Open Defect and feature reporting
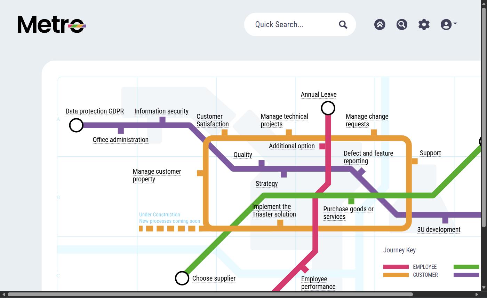Image resolution: width=487 pixels, height=298 pixels. coord(368,157)
